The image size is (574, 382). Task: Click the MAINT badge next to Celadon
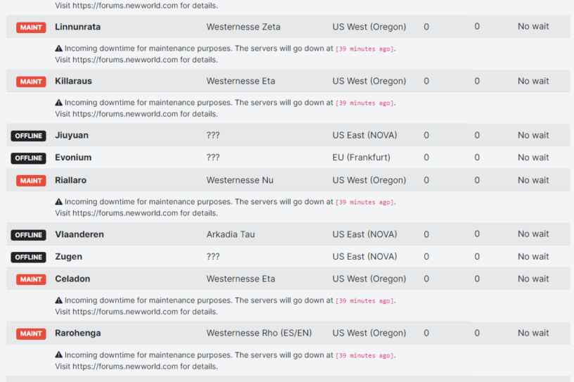tap(31, 279)
